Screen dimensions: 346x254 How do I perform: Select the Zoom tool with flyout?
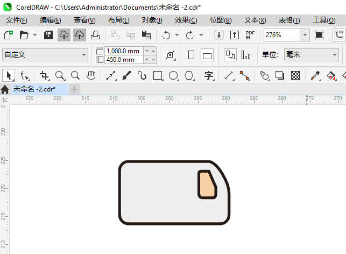click(60, 75)
